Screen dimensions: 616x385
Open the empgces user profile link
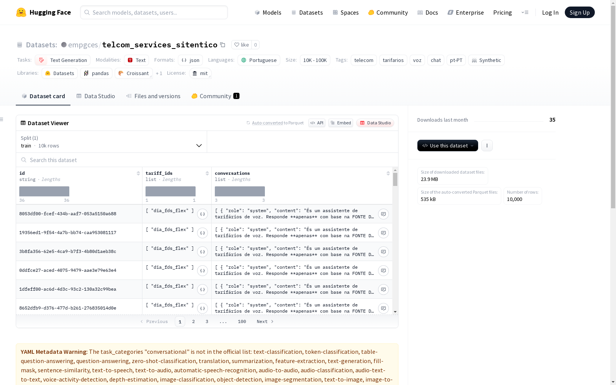[x=83, y=45]
